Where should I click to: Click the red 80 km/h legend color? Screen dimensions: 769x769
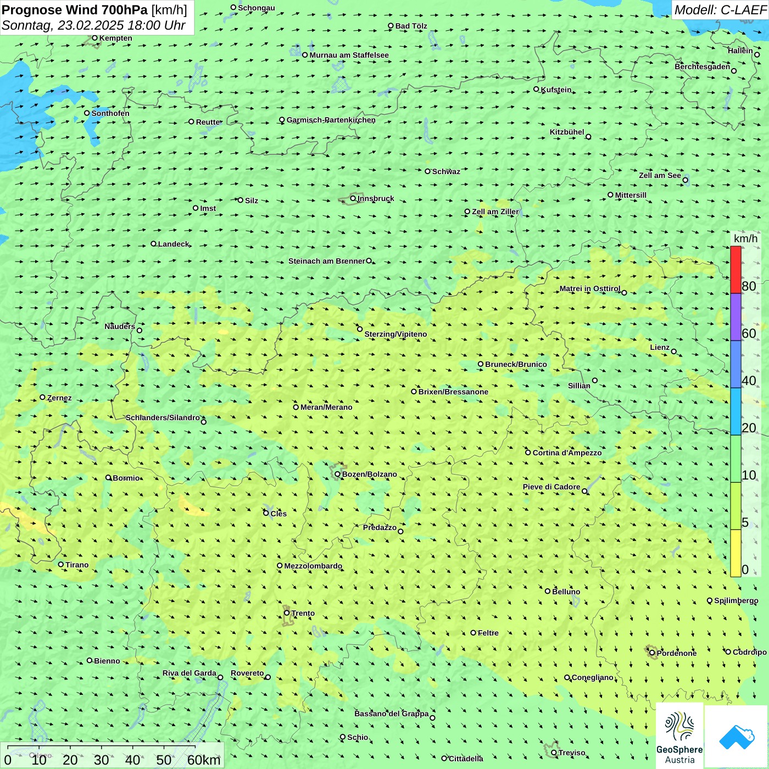point(735,270)
